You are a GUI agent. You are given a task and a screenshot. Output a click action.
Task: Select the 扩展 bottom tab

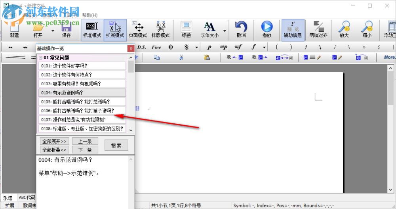click(10, 205)
